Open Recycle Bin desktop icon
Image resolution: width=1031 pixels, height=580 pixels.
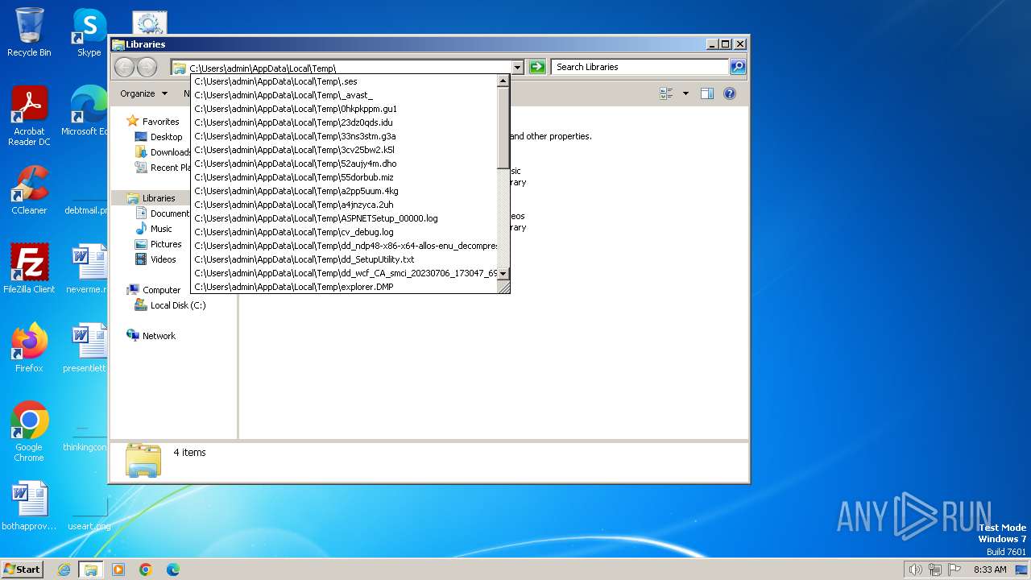point(29,32)
